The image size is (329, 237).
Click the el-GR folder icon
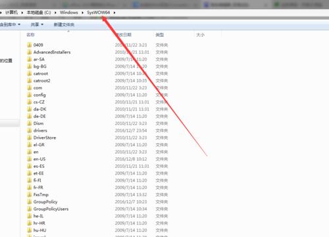(29, 145)
